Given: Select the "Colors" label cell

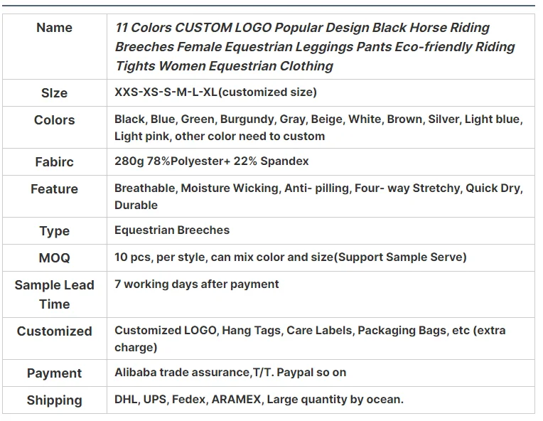Looking at the screenshot, I should coord(55,120).
